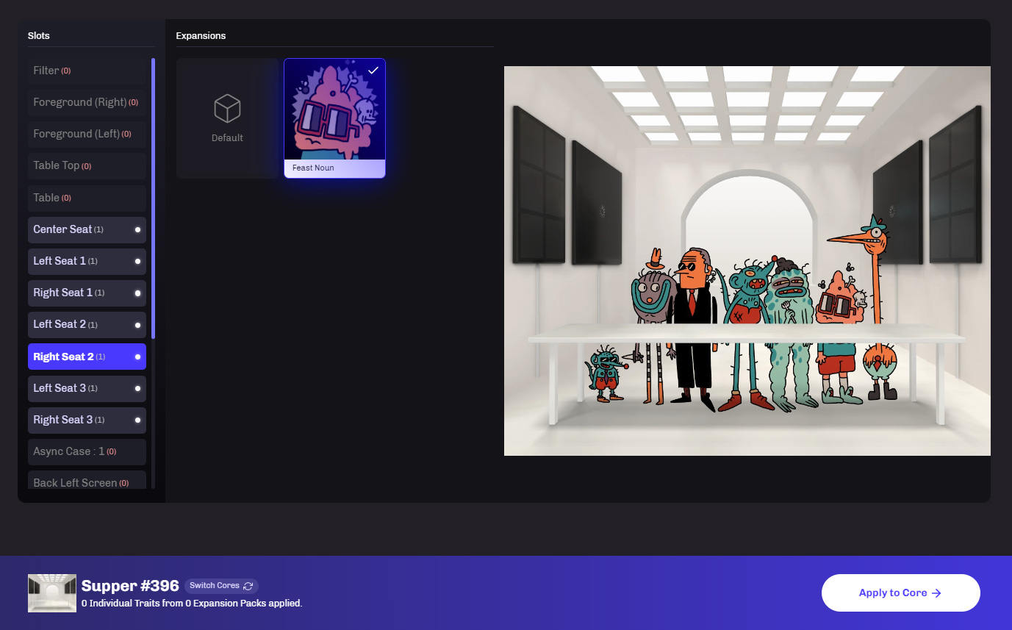Select the Default cube expansion
Image resolution: width=1012 pixels, height=630 pixels.
(227, 118)
